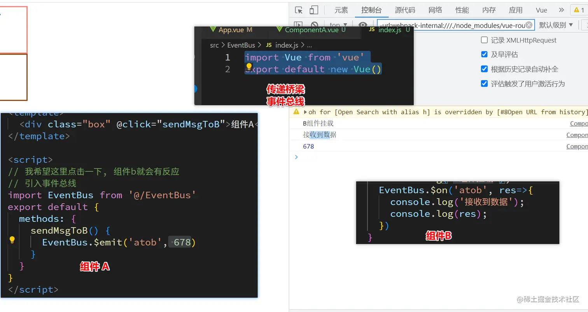Toggle the device toolbar emulation icon
Image resolution: width=588 pixels, height=312 pixels.
tap(313, 10)
